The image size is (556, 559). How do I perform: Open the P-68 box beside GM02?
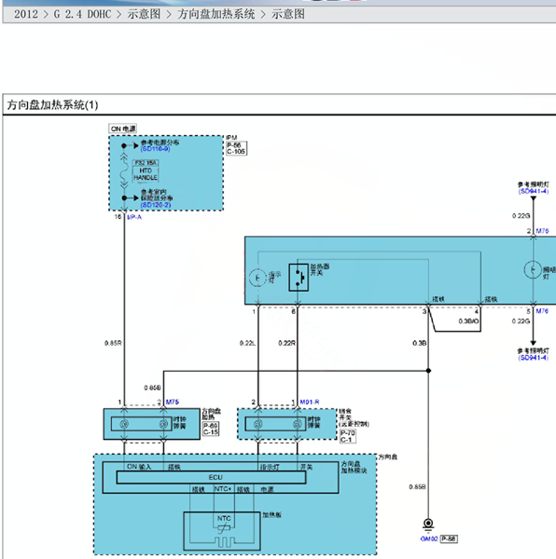pyautogui.click(x=449, y=539)
